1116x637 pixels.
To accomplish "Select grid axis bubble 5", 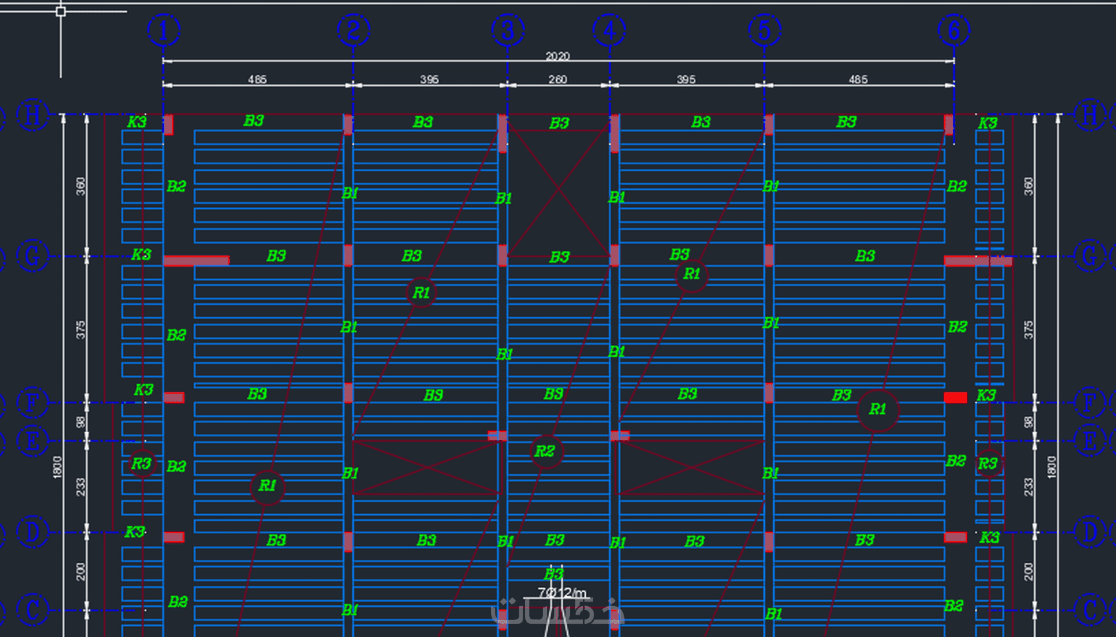I will (x=765, y=30).
